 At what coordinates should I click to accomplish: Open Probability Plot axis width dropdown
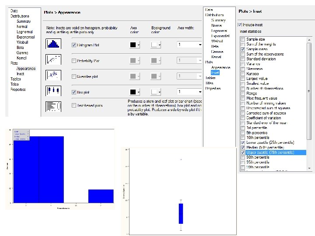pyautogui.click(x=200, y=60)
